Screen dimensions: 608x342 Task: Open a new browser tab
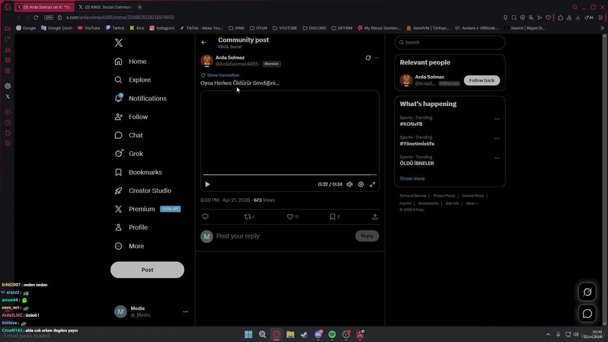[140, 7]
